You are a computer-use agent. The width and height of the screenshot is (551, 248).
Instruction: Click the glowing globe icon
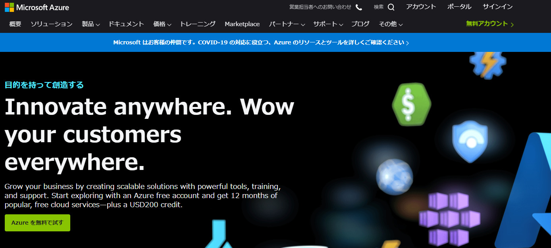coord(394,177)
